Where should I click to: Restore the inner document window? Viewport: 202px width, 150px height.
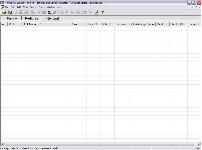pos(196,7)
